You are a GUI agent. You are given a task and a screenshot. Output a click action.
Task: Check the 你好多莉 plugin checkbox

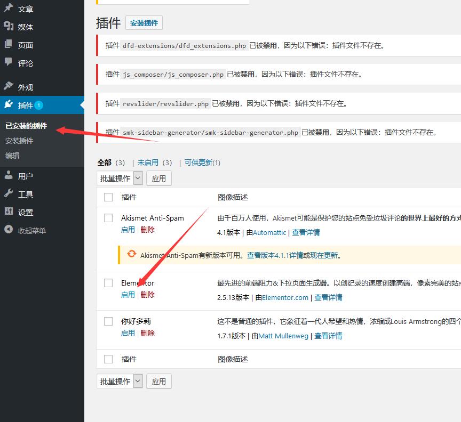click(x=108, y=321)
